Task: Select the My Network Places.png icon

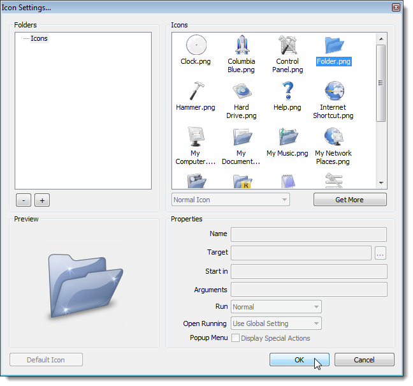Action: 334,137
